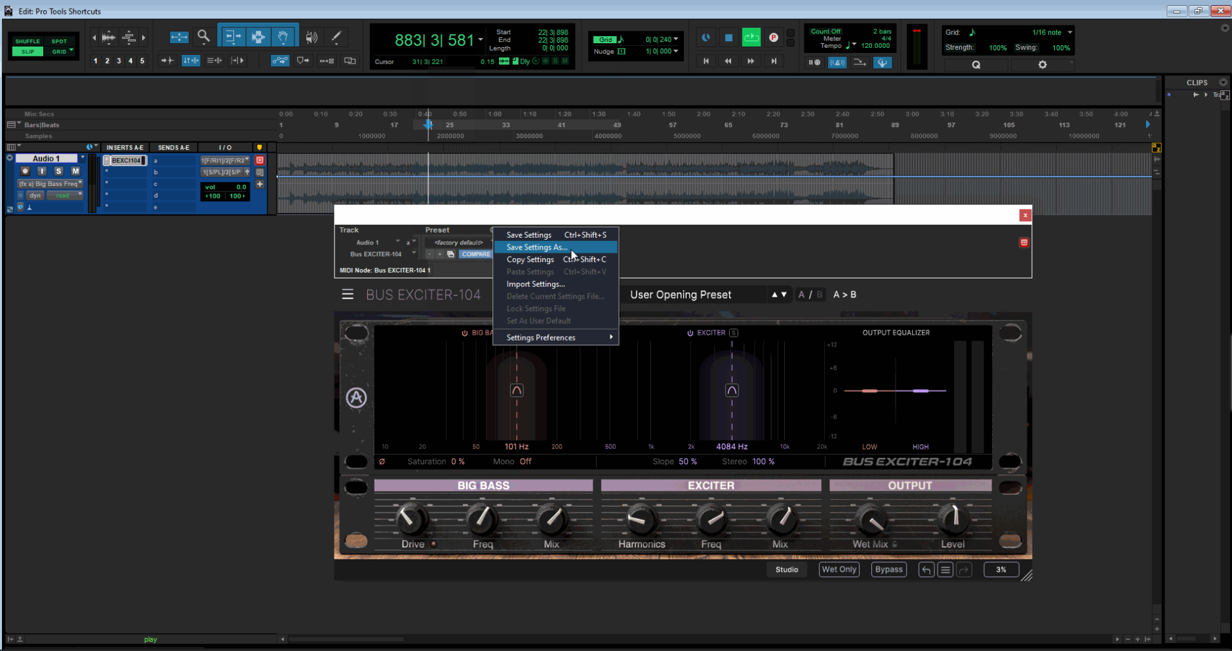Open the Nudge value 1|0|000 dropdown
This screenshot has width=1232, height=651.
point(676,51)
